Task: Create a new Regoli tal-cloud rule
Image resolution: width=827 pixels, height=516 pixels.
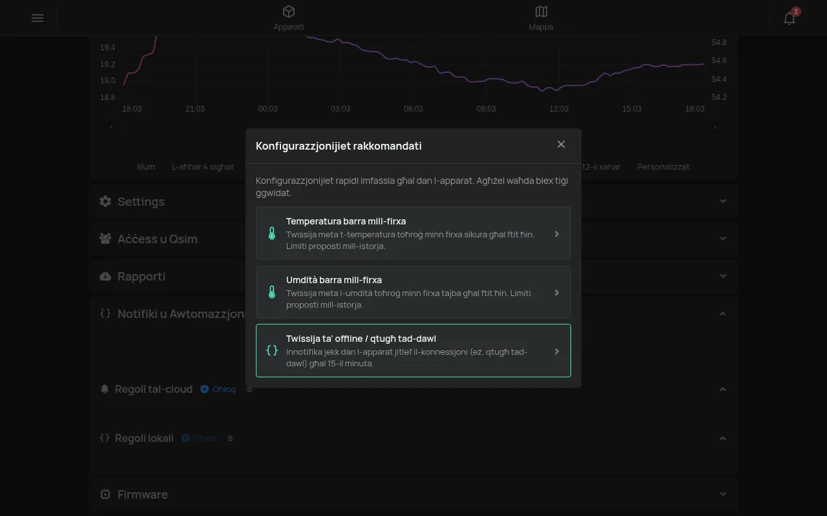Action: point(218,389)
